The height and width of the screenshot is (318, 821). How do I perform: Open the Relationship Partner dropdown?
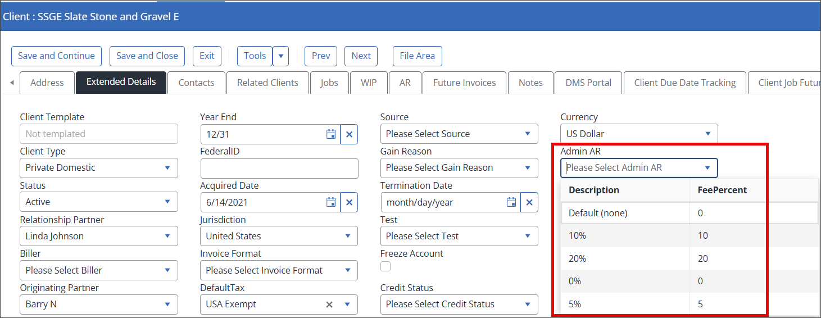pos(99,237)
